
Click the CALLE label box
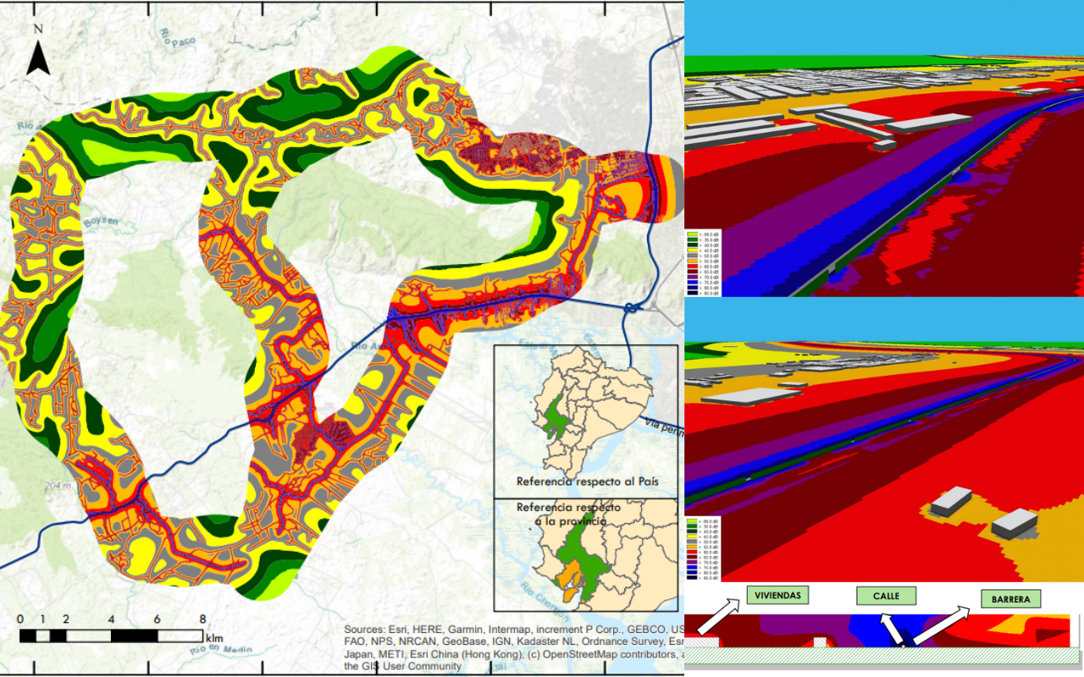886,596
